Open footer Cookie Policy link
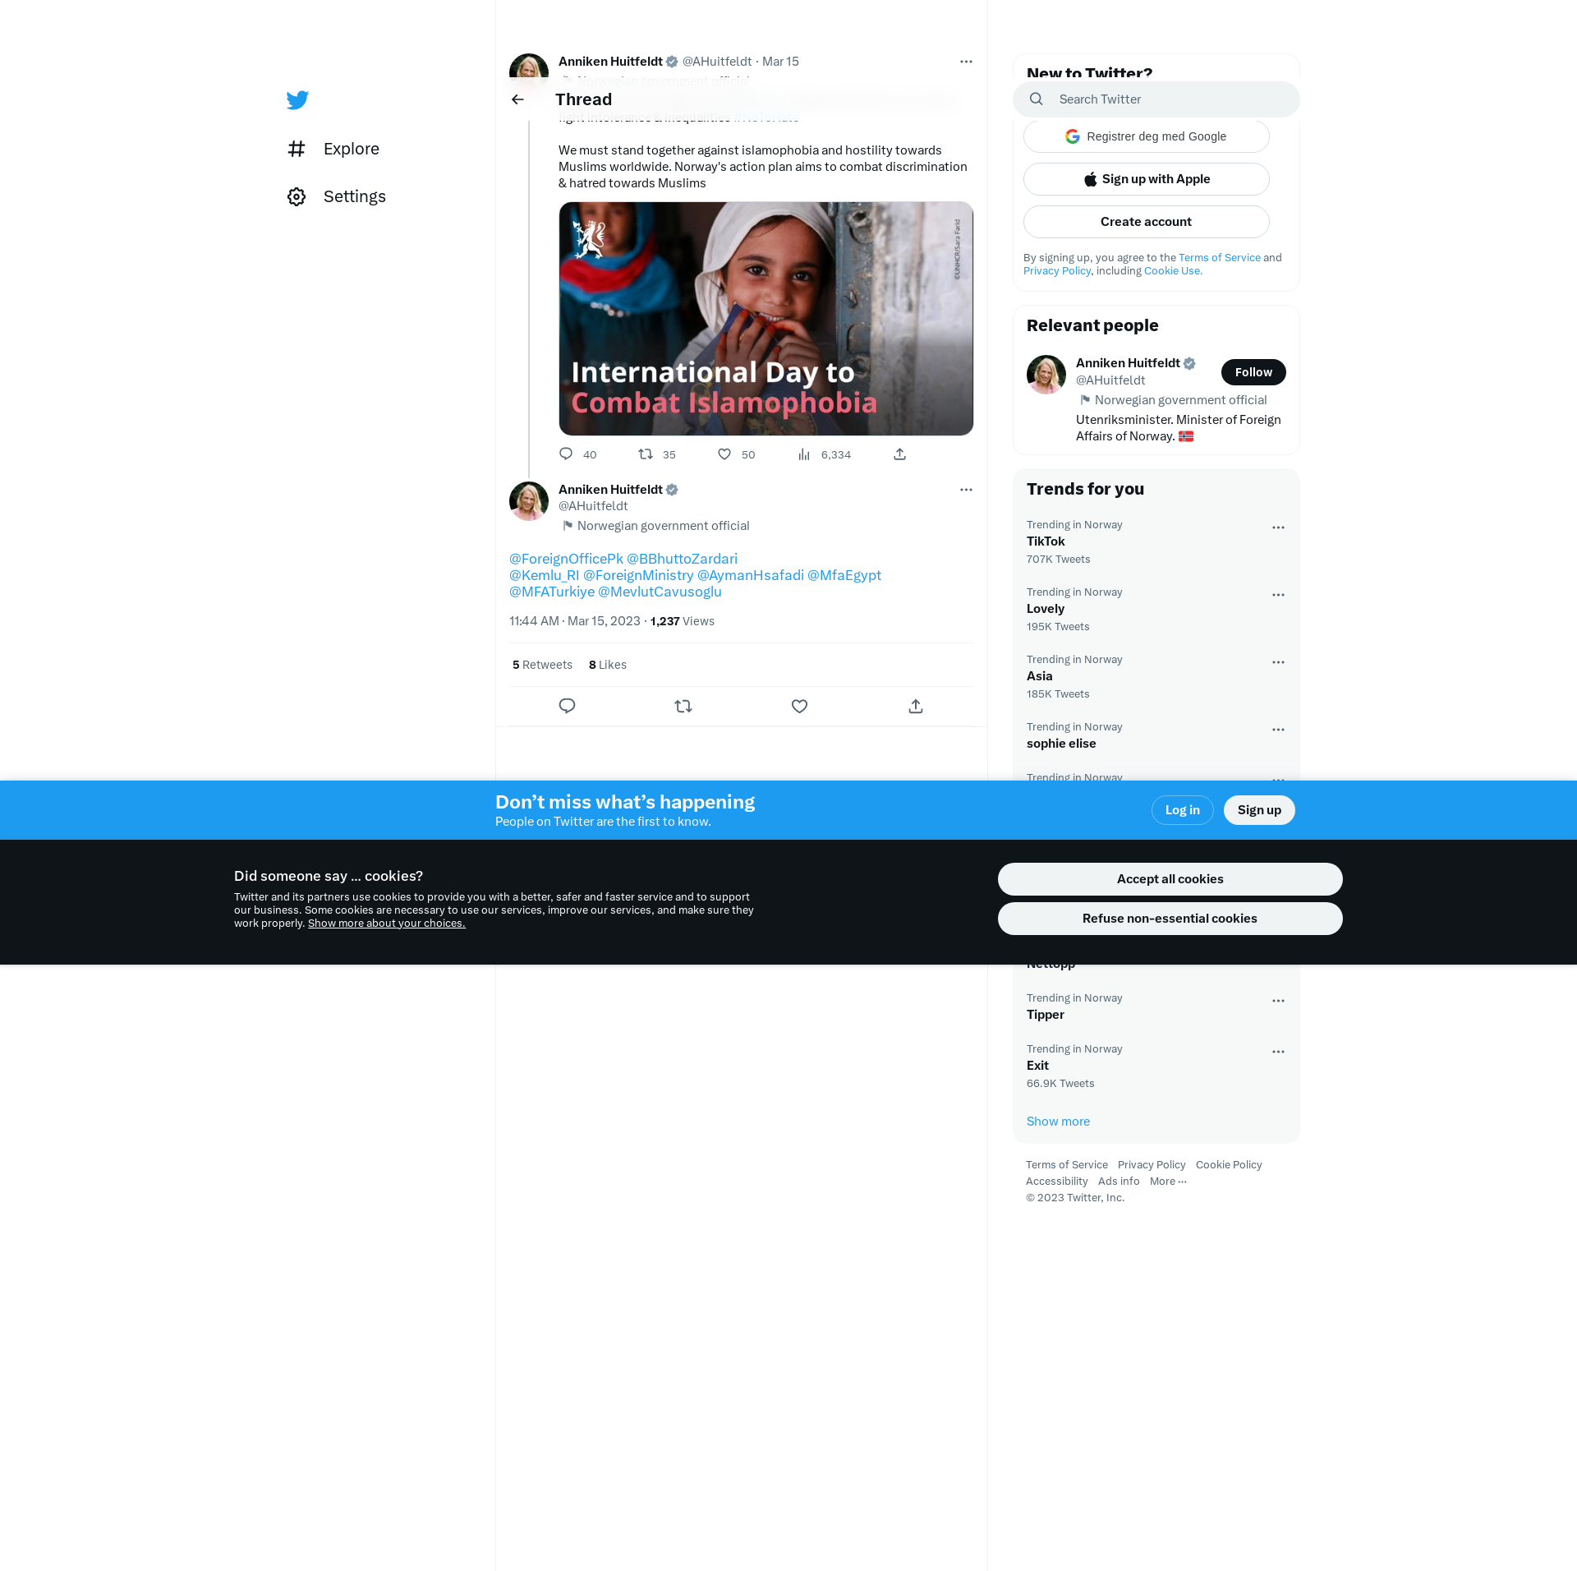1577x1571 pixels. pos(1229,1165)
